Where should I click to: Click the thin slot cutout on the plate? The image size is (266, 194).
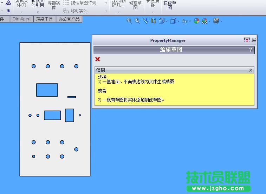coord(72,97)
